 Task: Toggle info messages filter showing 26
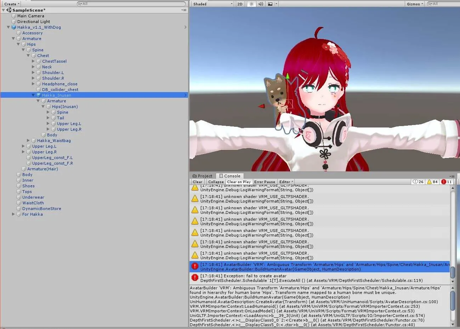click(418, 182)
